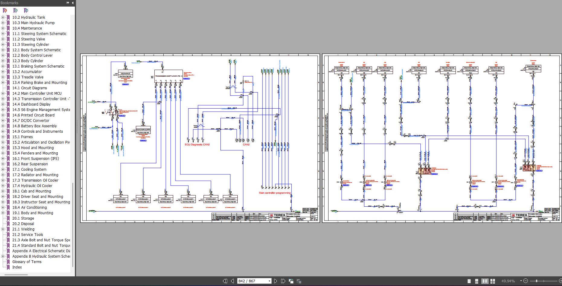Click the go-to bookmark arrow icon
Viewport: 562px width, 286px height.
[x=26, y=11]
